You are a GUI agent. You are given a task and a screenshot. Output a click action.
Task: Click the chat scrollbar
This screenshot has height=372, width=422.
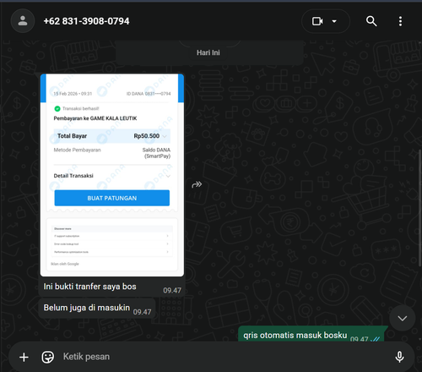tap(419, 208)
